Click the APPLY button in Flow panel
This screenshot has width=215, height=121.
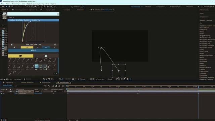pos(33,50)
